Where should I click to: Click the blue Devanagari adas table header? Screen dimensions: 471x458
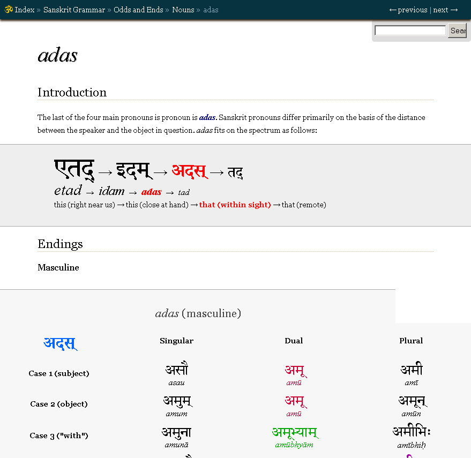click(x=60, y=343)
